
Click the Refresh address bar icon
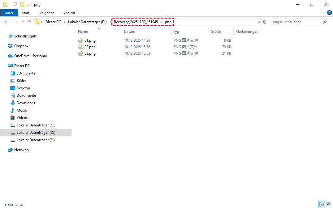pyautogui.click(x=265, y=22)
